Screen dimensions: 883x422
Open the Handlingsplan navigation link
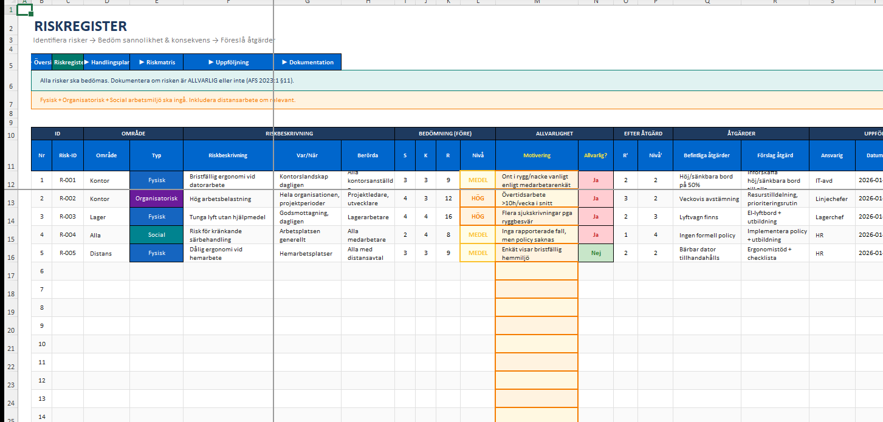(106, 62)
